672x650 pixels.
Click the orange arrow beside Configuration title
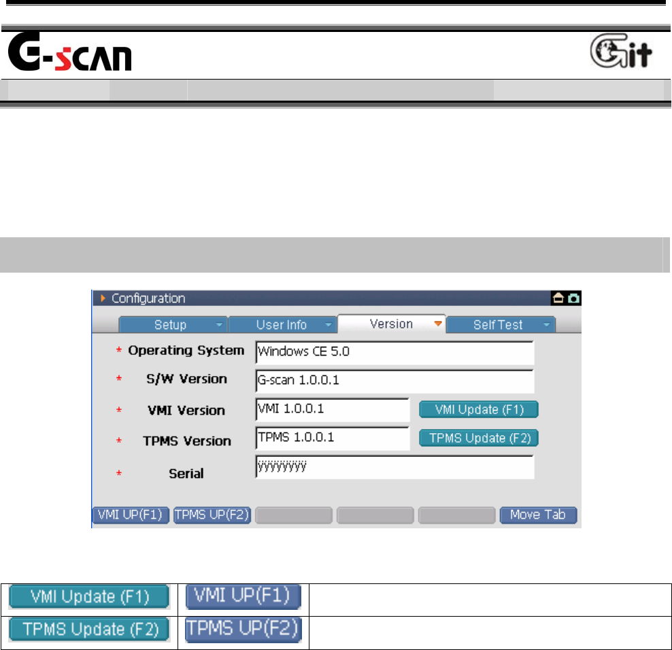(103, 298)
